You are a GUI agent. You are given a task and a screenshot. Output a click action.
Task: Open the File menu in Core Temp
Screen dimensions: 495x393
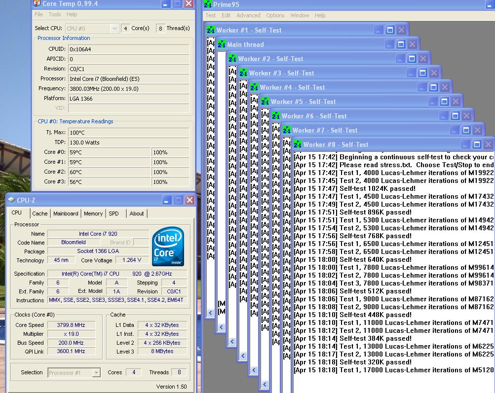[38, 14]
